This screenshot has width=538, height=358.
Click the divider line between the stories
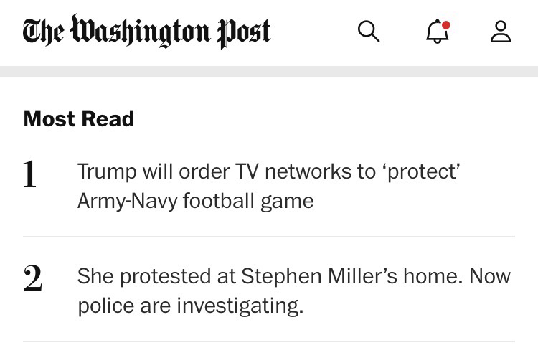coord(269,237)
